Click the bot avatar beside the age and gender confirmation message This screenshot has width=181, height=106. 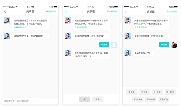[68, 53]
